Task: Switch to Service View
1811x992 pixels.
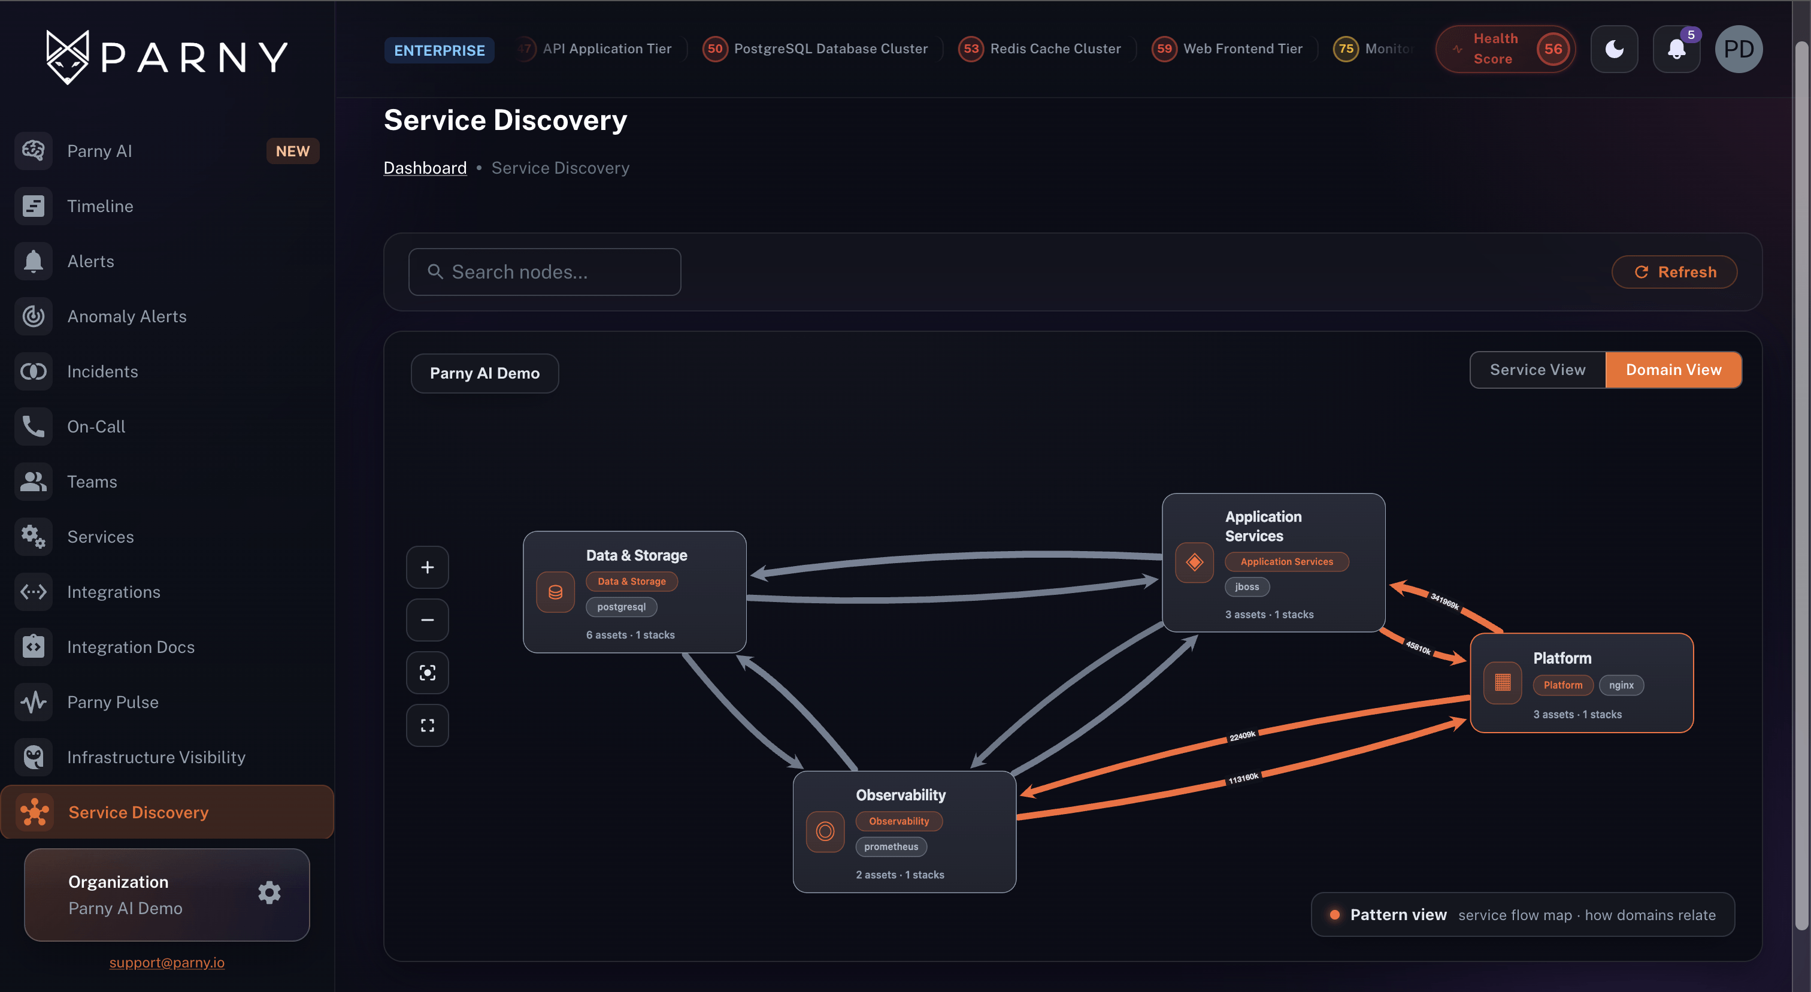Action: point(1537,370)
